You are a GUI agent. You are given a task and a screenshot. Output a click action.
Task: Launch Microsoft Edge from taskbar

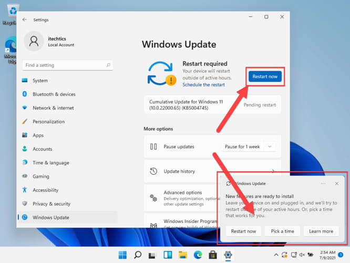click(x=198, y=255)
